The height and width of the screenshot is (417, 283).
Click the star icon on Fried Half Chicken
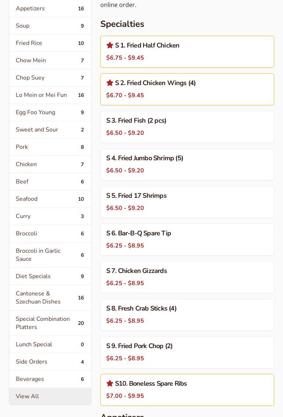coord(110,45)
